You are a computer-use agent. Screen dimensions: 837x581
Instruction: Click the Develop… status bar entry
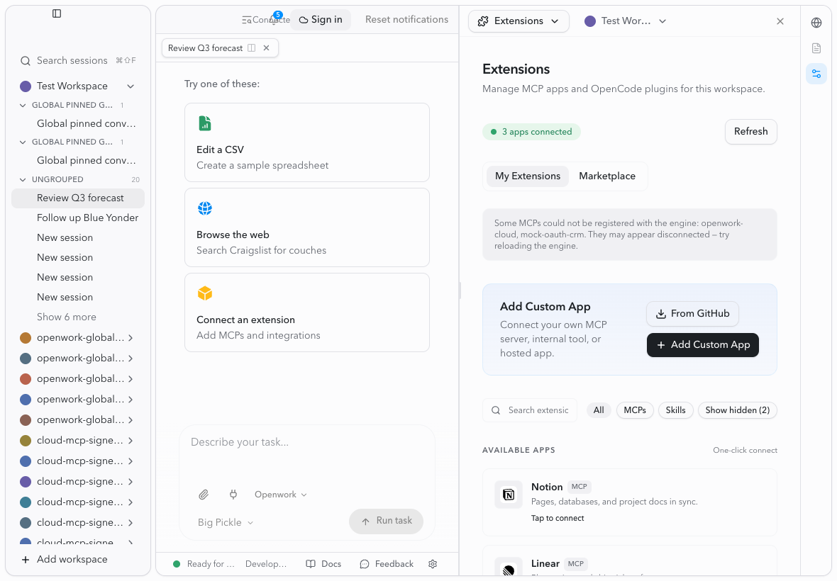(266, 564)
